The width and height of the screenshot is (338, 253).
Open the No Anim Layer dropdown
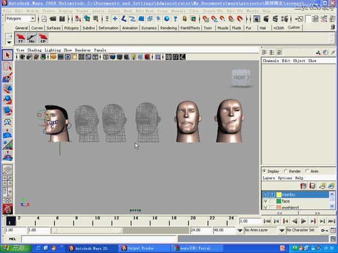(x=240, y=230)
